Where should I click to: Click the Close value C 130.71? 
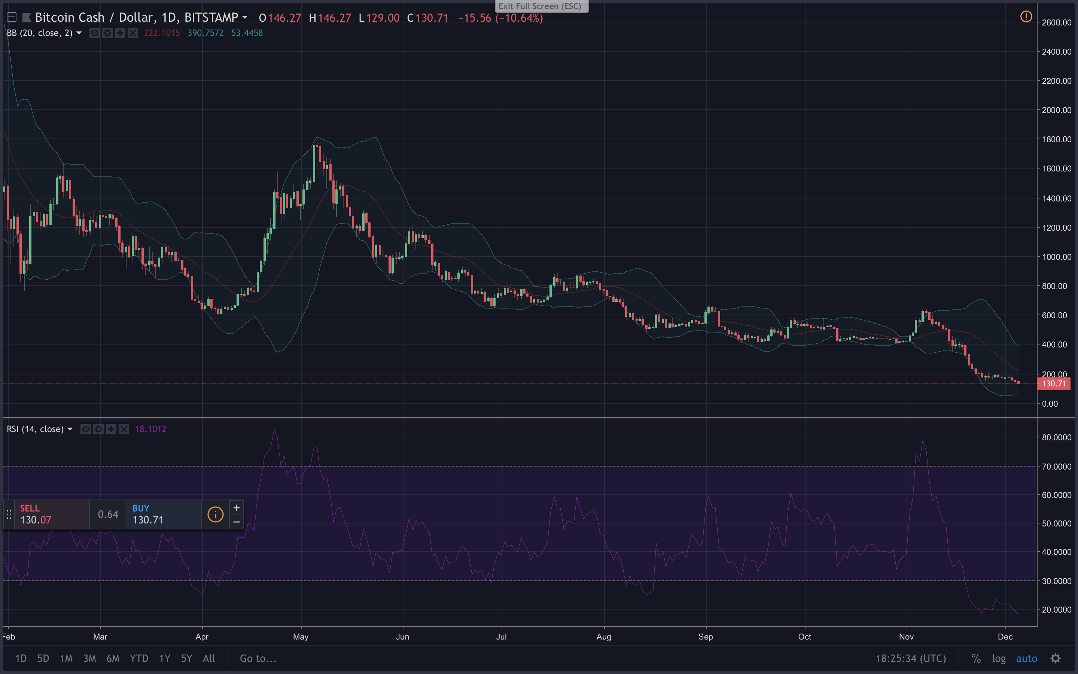[x=427, y=18]
